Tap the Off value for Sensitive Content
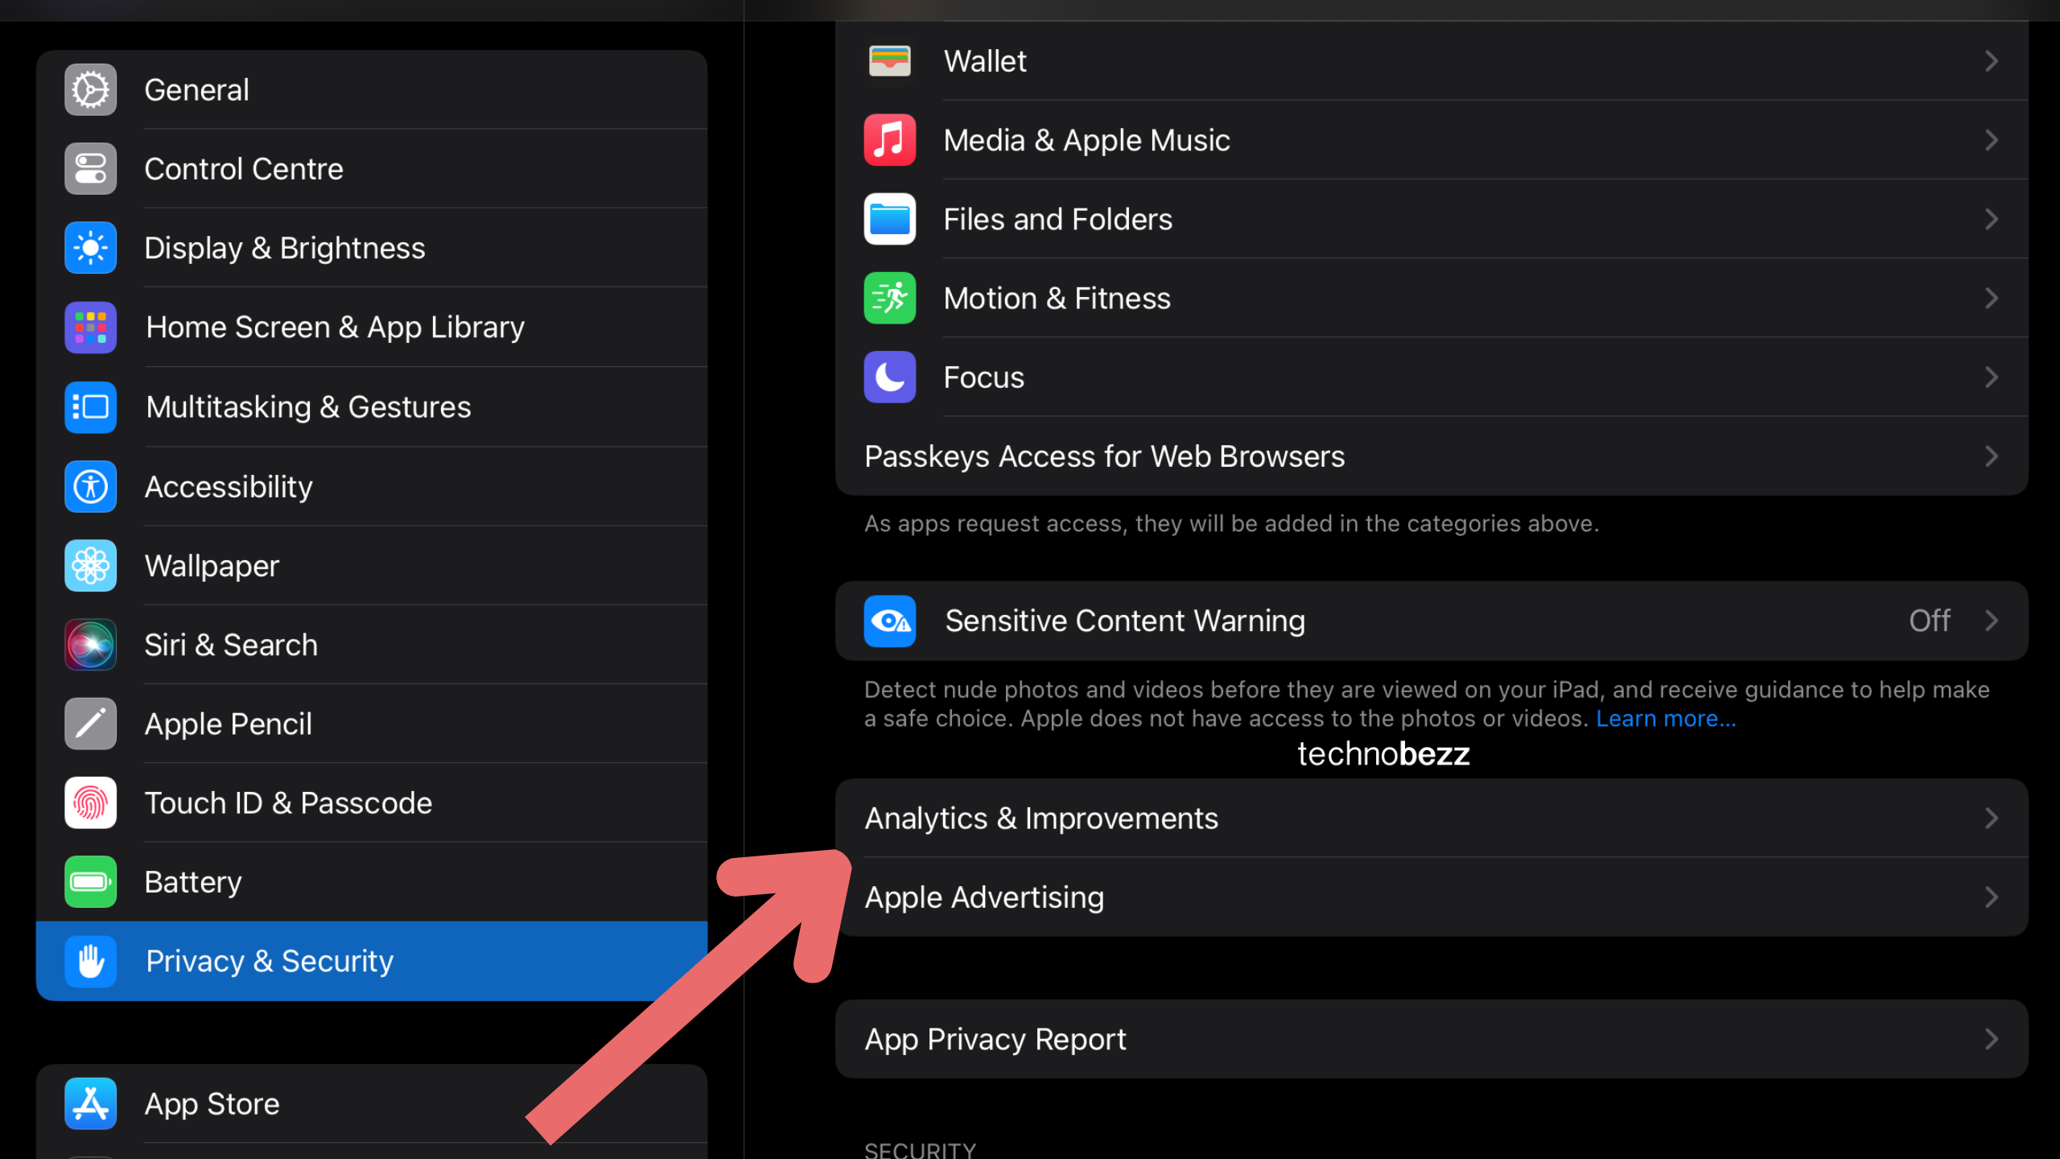2060x1159 pixels. pyautogui.click(x=1929, y=621)
